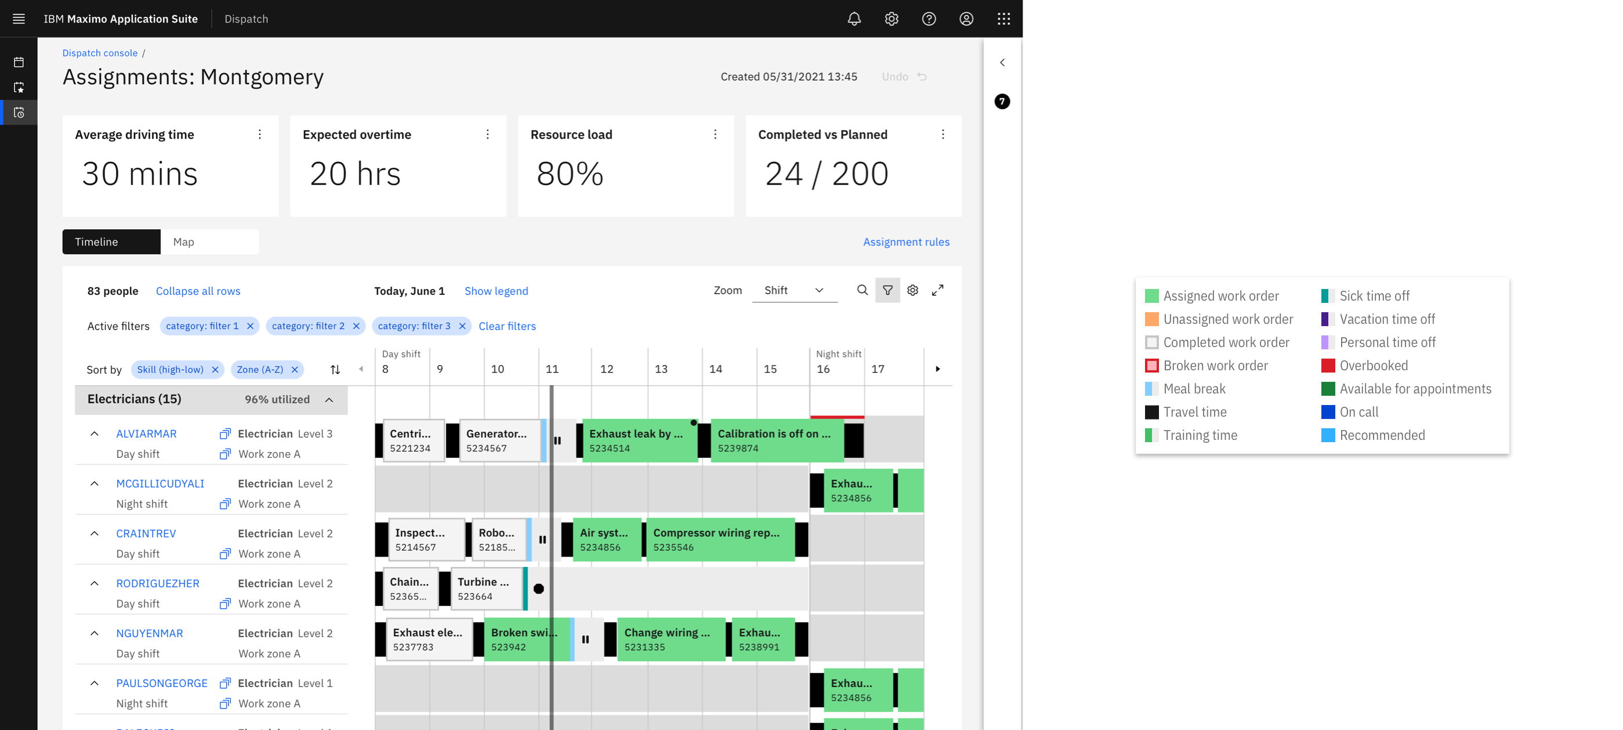Screen dimensions: 1623x730
Task: Collapse side panel with chevron arrow
Action: click(1002, 63)
